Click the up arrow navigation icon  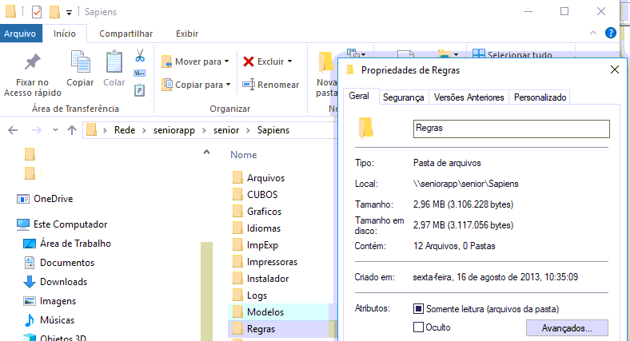[x=71, y=129]
